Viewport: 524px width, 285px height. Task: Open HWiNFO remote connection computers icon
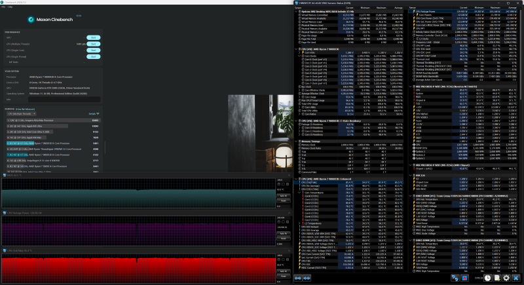[455, 278]
